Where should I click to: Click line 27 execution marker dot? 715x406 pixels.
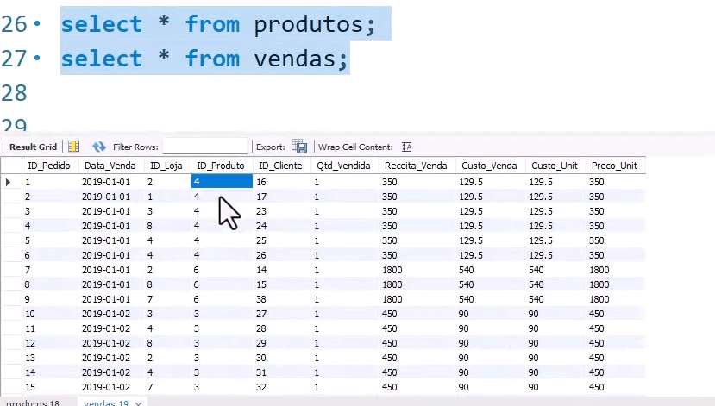coord(37,58)
